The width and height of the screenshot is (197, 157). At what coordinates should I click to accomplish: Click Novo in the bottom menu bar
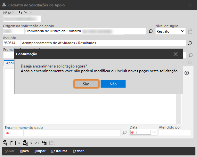pyautogui.click(x=24, y=151)
